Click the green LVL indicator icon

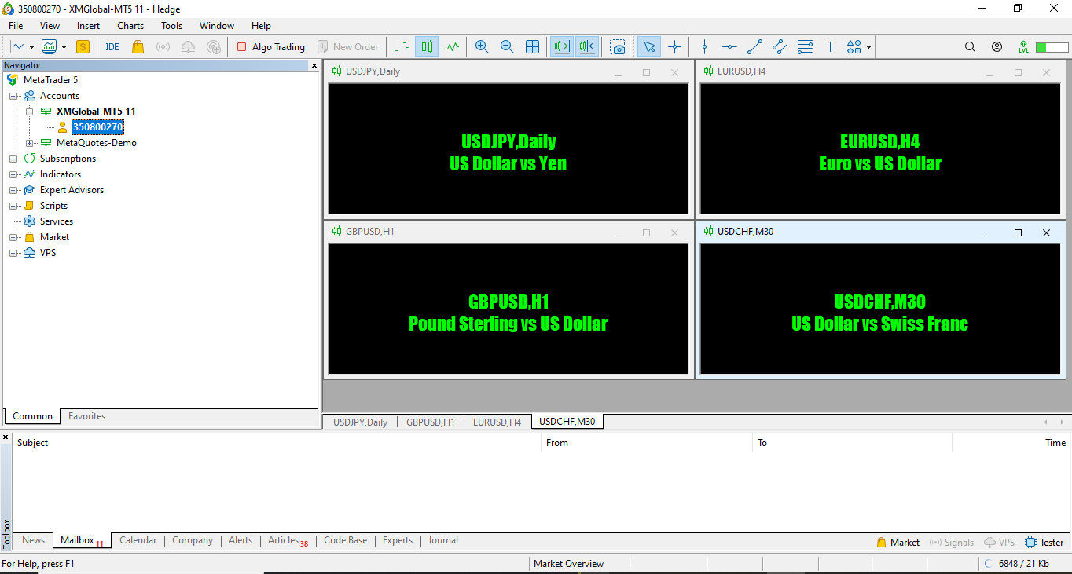[1023, 47]
